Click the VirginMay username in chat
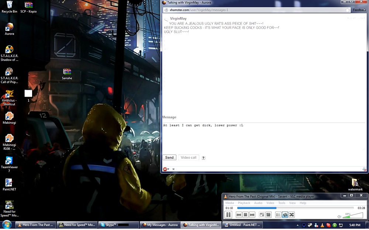The width and height of the screenshot is (369, 230). point(178,18)
